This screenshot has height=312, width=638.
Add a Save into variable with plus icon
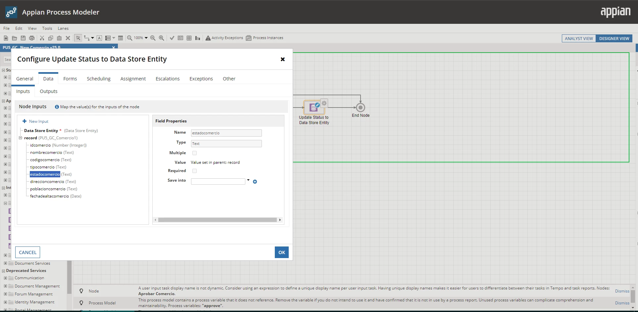255,182
